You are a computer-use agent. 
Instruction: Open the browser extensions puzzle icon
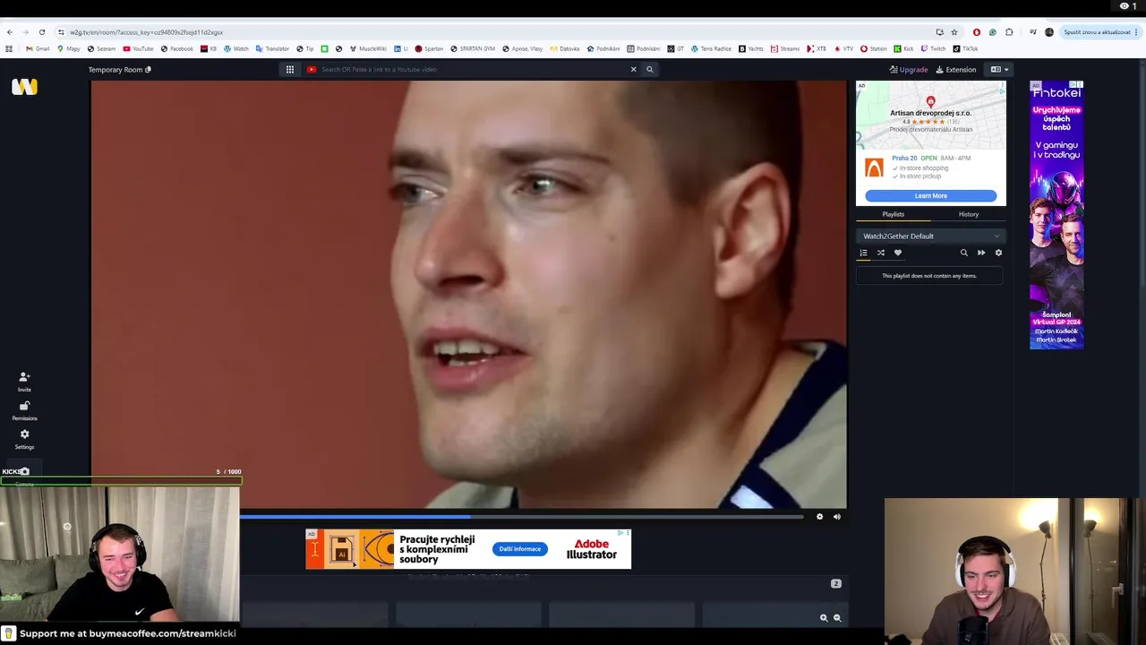point(1009,32)
